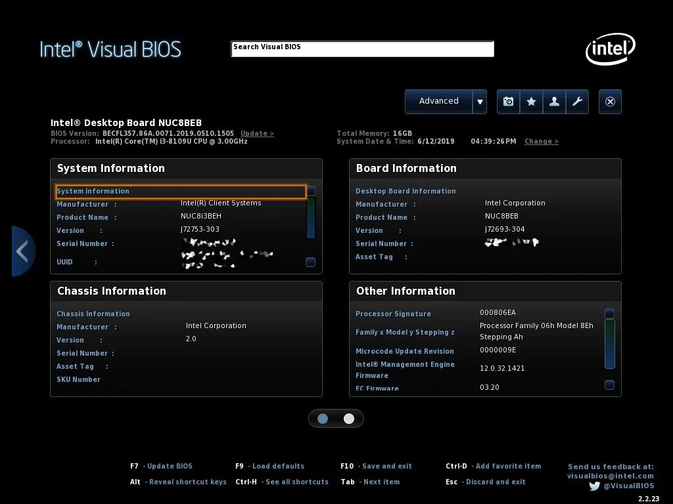Click Ctrl-H See all shortcuts hint
This screenshot has width=673, height=504.
point(282,482)
